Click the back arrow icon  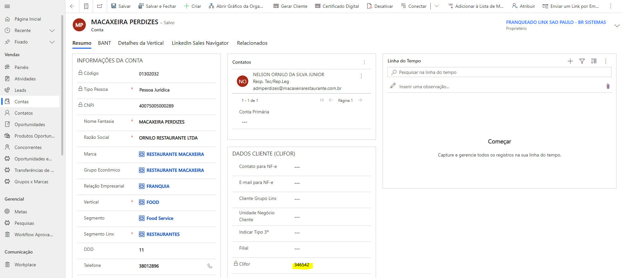(72, 6)
